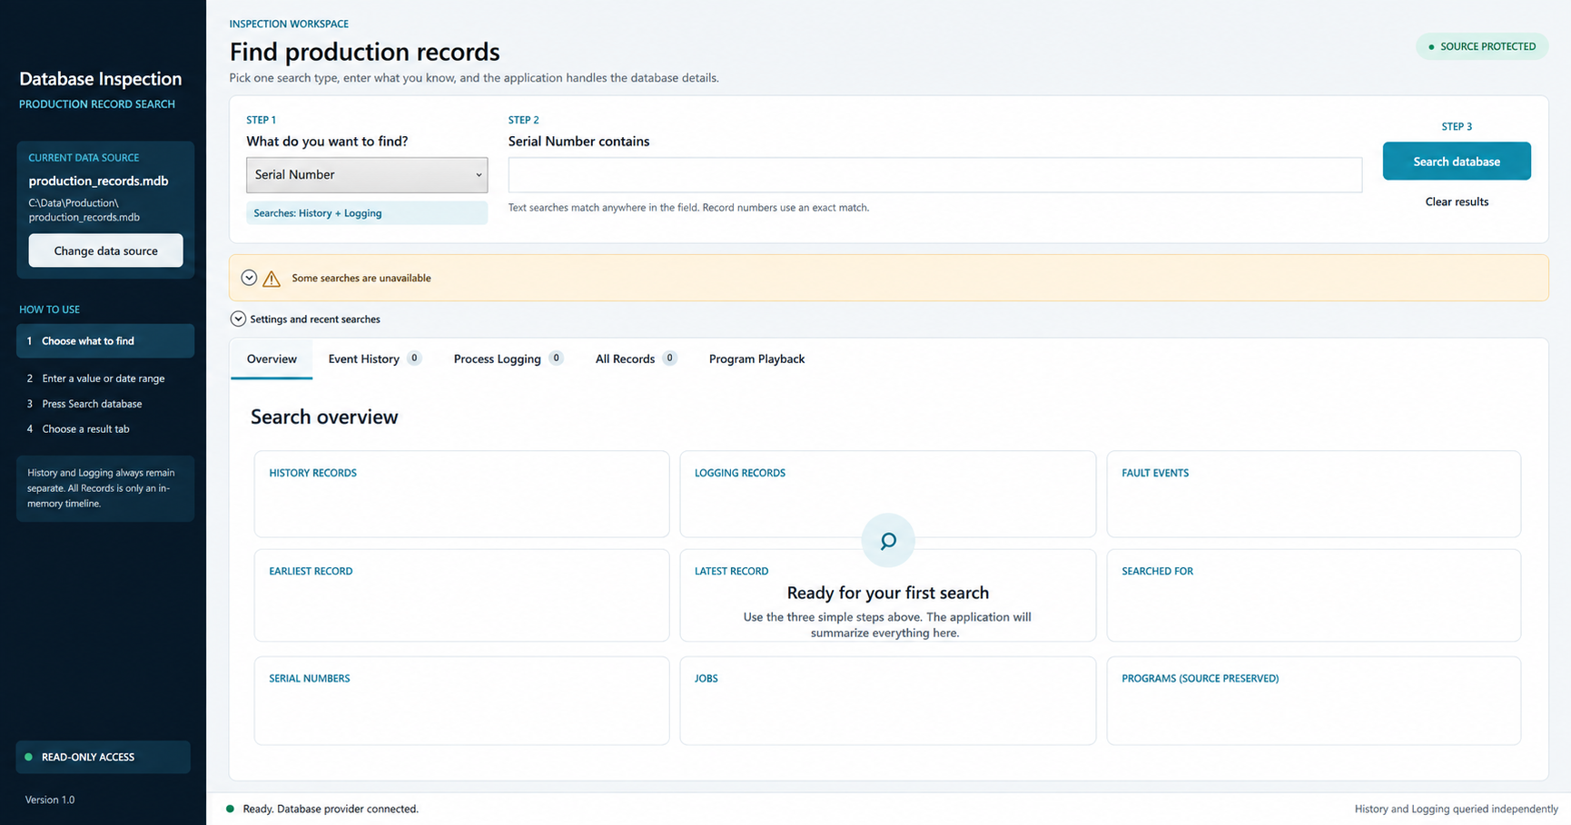Viewport: 1571px width, 825px height.
Task: Click the EARLIEST RECORD card
Action: click(461, 595)
